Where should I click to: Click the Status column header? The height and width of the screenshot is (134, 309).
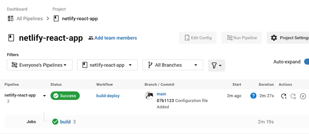[x=56, y=84]
